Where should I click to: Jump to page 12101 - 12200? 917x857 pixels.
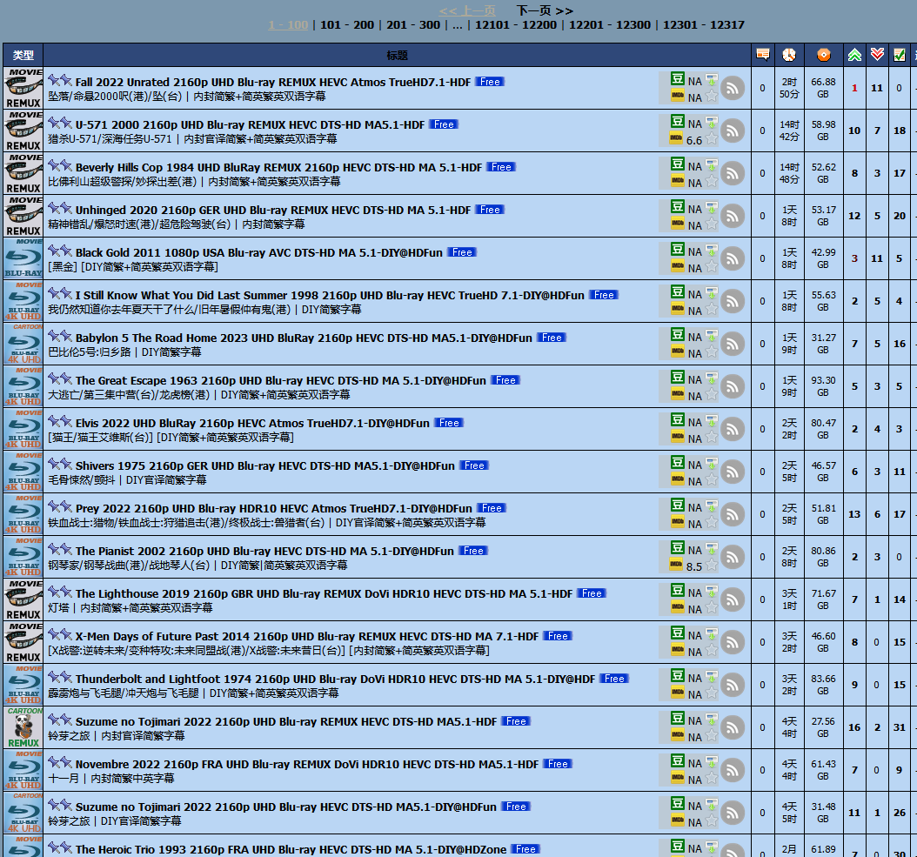(x=516, y=24)
